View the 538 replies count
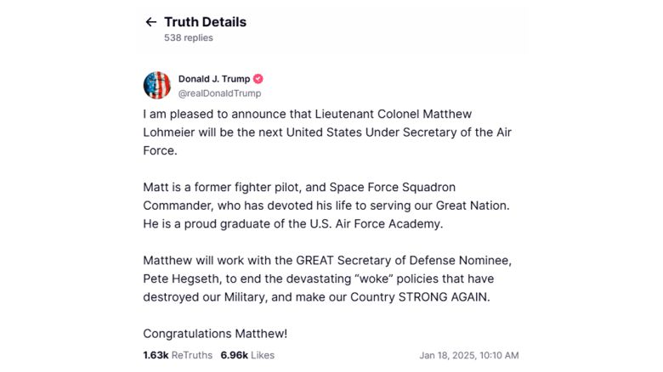 (x=188, y=37)
